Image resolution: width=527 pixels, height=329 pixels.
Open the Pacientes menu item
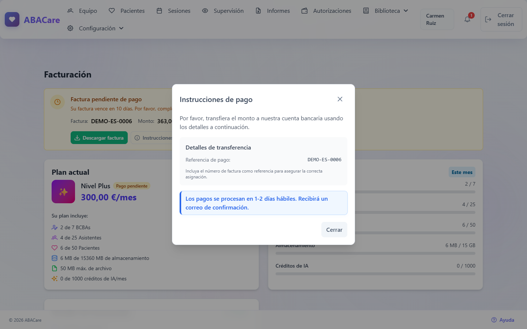127,11
